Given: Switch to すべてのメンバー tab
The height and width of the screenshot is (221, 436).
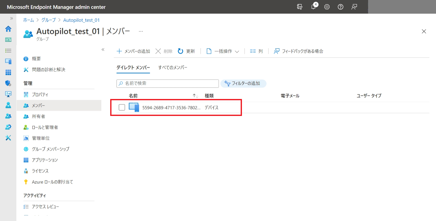Looking at the screenshot, I should coord(173,68).
